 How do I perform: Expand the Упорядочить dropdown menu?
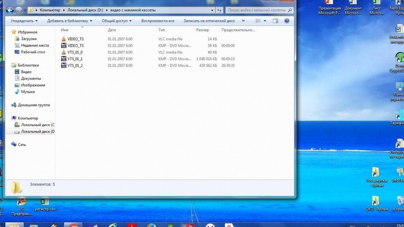[24, 21]
